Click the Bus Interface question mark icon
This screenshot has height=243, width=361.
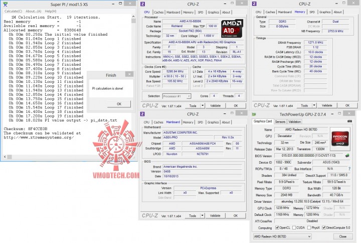[x=349, y=169]
